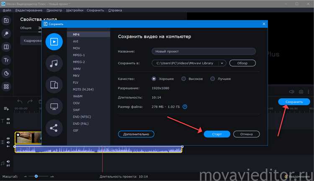Click Undo arrow in timeline toolbar
This screenshot has width=314, height=181.
click(20, 102)
